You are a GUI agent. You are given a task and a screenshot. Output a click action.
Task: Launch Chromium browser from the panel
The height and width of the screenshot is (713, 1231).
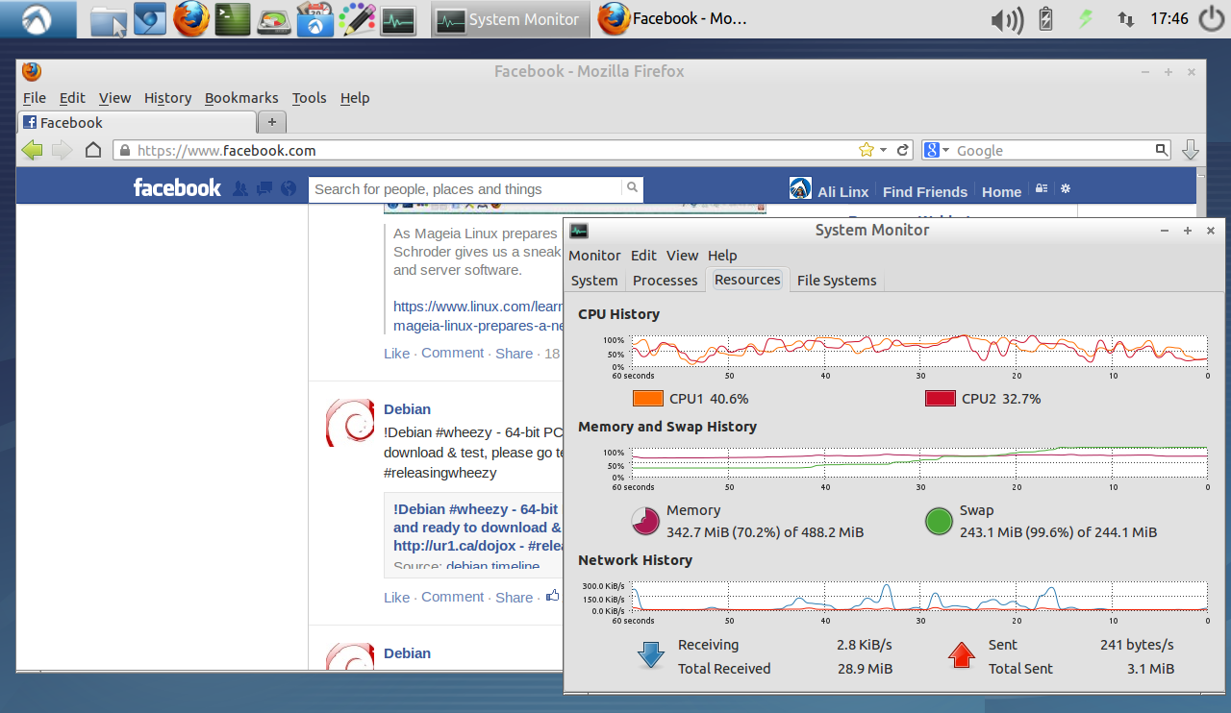149,19
